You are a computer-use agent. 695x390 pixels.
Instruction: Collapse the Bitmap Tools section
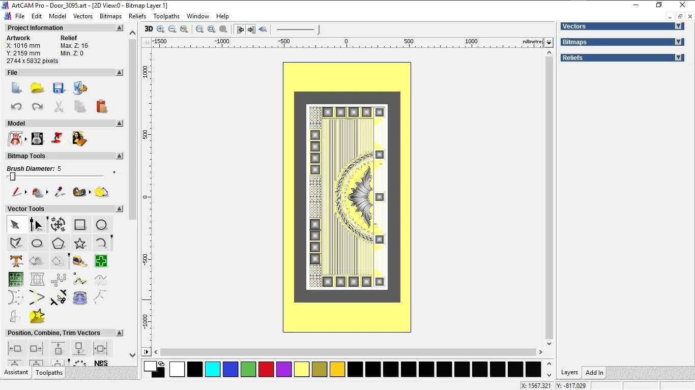120,156
